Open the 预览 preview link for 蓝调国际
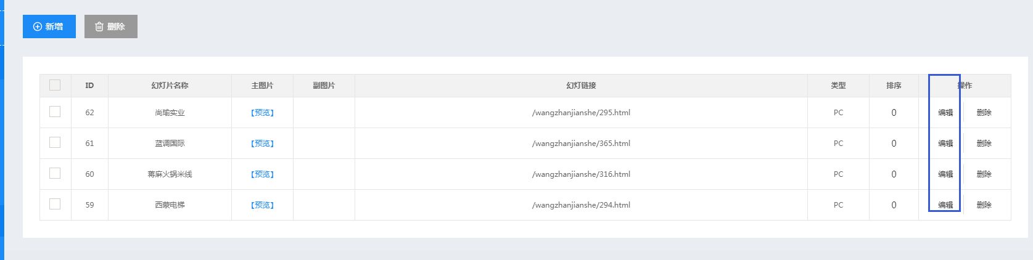 click(x=262, y=144)
